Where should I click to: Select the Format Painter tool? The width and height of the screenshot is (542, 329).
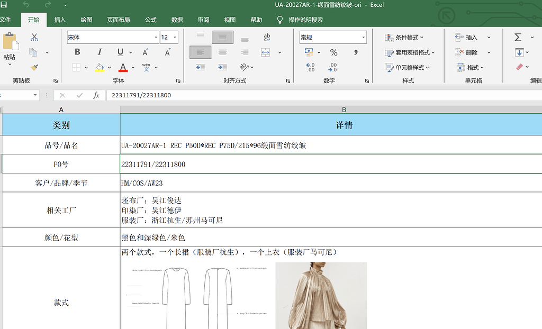pyautogui.click(x=33, y=68)
